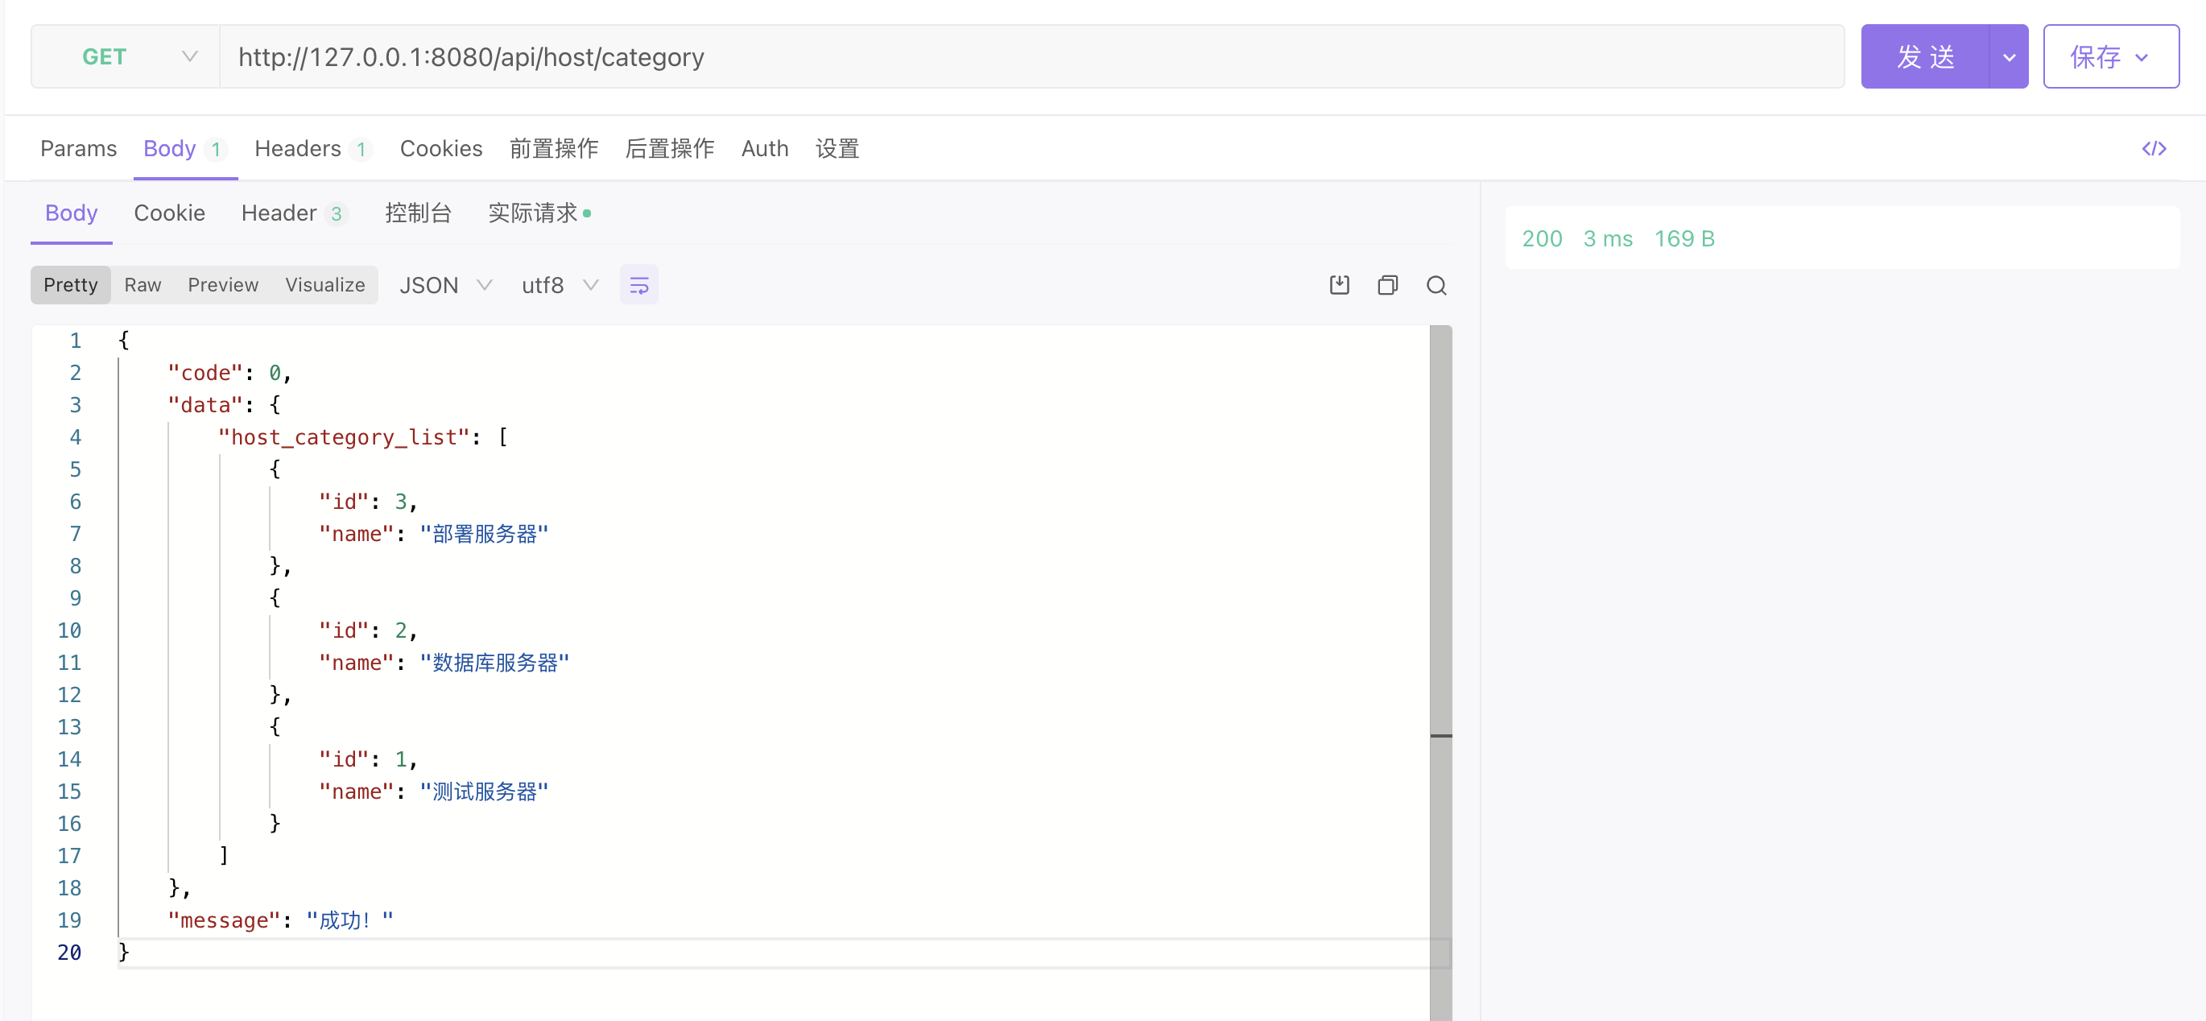Choose the Visualize response view
The width and height of the screenshot is (2206, 1021).
coord(324,285)
